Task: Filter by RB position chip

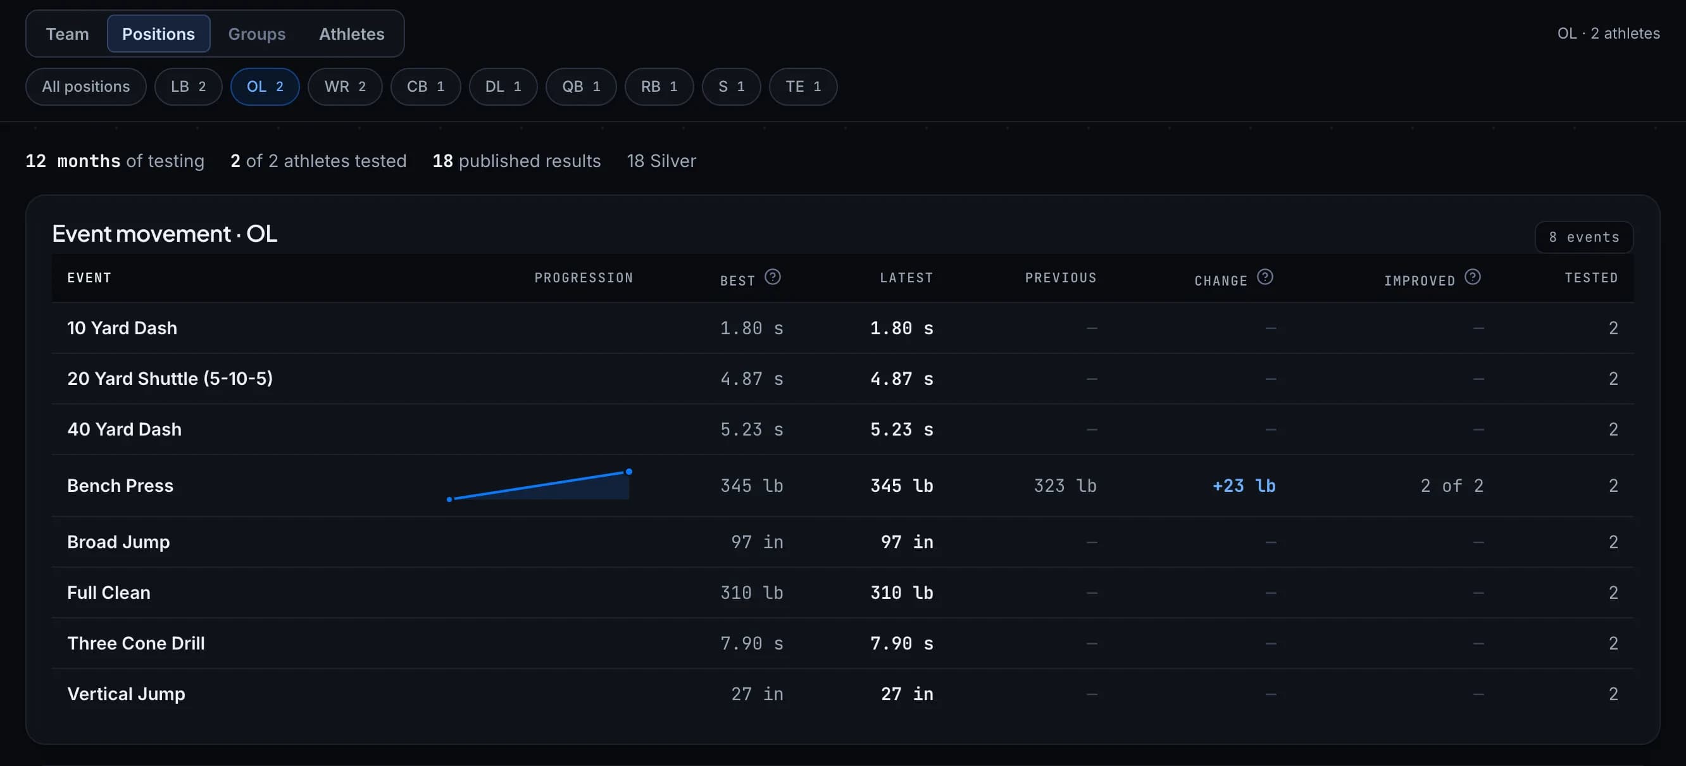Action: pos(659,87)
